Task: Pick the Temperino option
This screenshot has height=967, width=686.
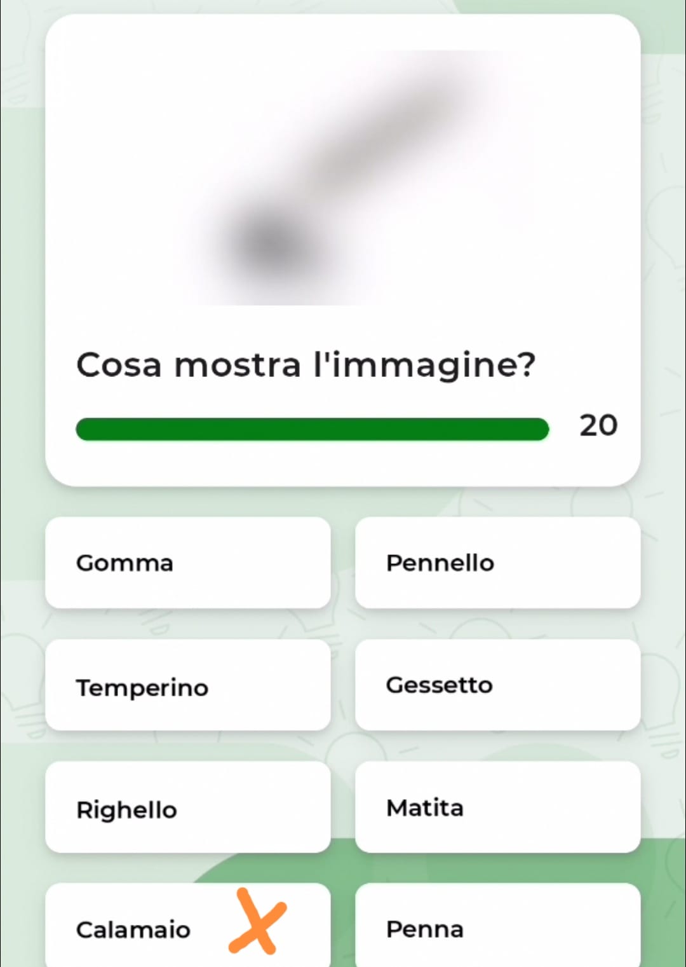Action: pos(187,685)
